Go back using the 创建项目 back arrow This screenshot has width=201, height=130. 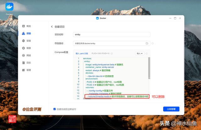[52, 27]
